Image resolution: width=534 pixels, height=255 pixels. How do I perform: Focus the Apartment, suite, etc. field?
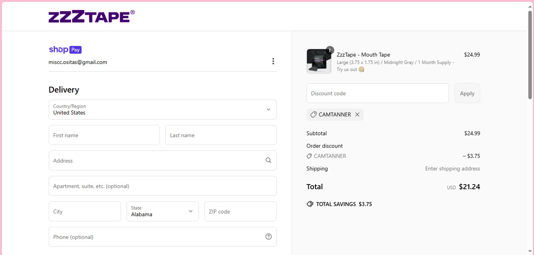[163, 186]
